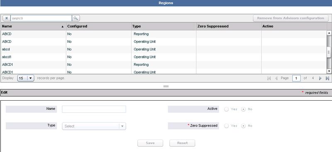The image size is (332, 152).
Task: Open the Type Select dropdown
Action: [94, 126]
